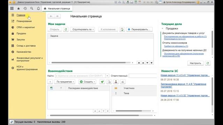Click the Казначейство coin icon

click(x=13, y=52)
